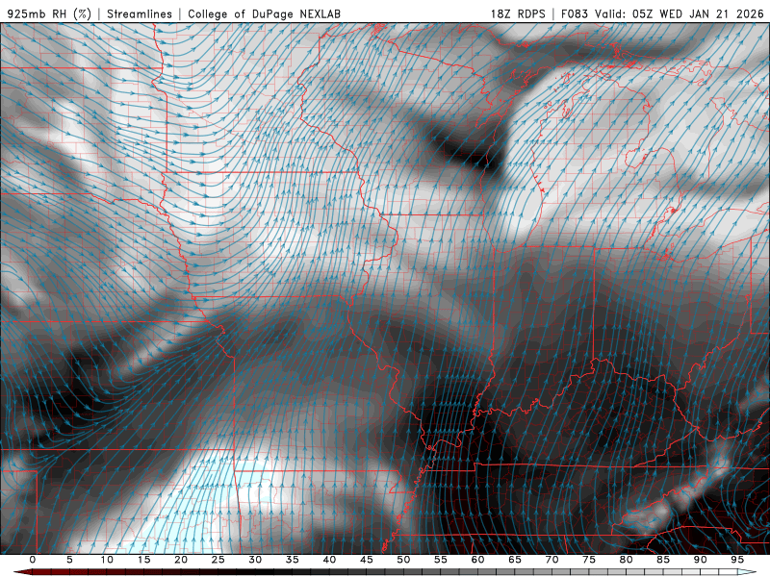Click the RH scale label "80"
Image resolution: width=770 pixels, height=577 pixels.
click(x=626, y=560)
